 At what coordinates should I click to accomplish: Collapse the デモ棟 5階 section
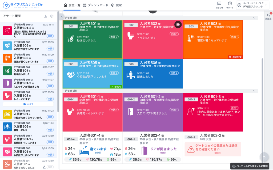(x=253, y=18)
